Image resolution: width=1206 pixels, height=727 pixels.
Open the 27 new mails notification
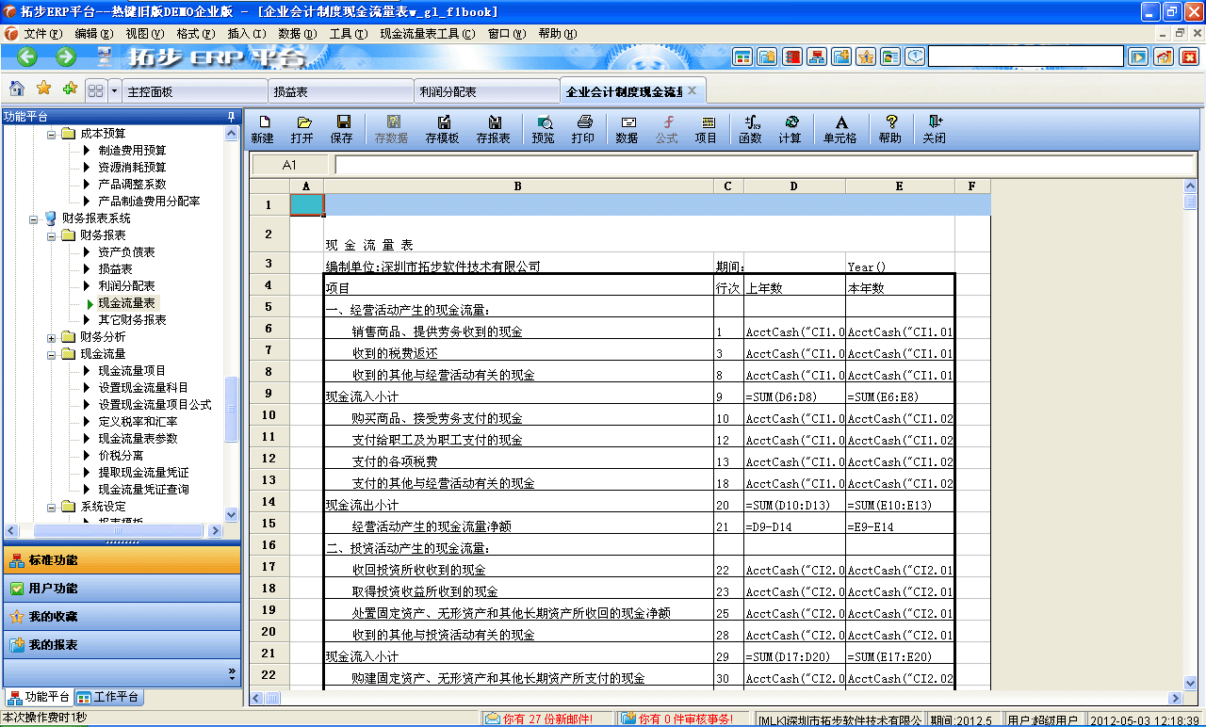pos(543,717)
